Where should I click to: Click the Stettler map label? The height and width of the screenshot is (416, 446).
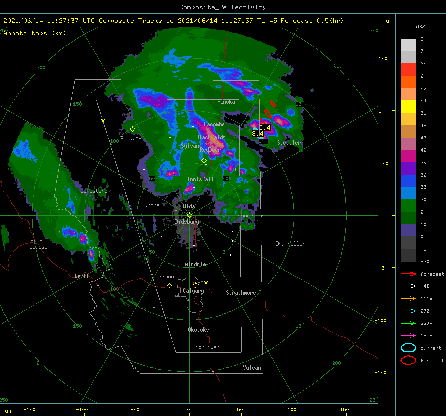pos(289,143)
